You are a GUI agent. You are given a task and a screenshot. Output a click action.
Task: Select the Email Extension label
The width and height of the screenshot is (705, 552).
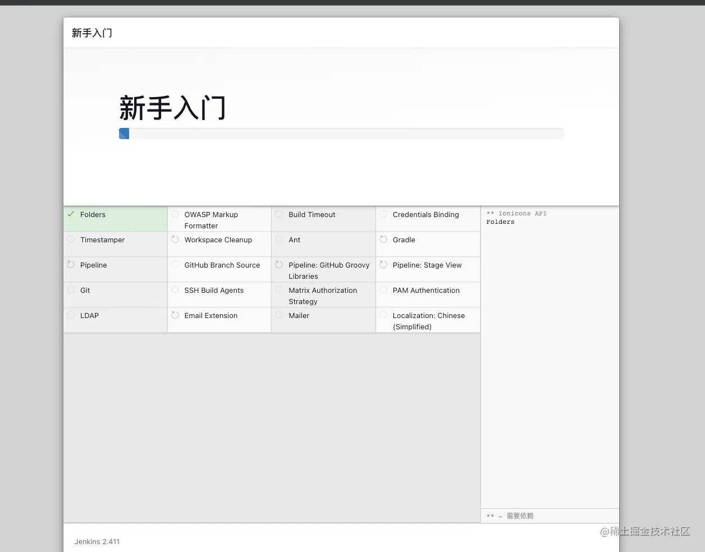point(210,315)
